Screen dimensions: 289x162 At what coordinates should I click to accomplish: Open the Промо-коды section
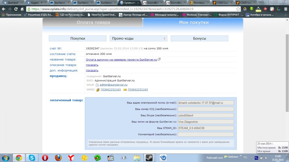pyautogui.click(x=138, y=39)
